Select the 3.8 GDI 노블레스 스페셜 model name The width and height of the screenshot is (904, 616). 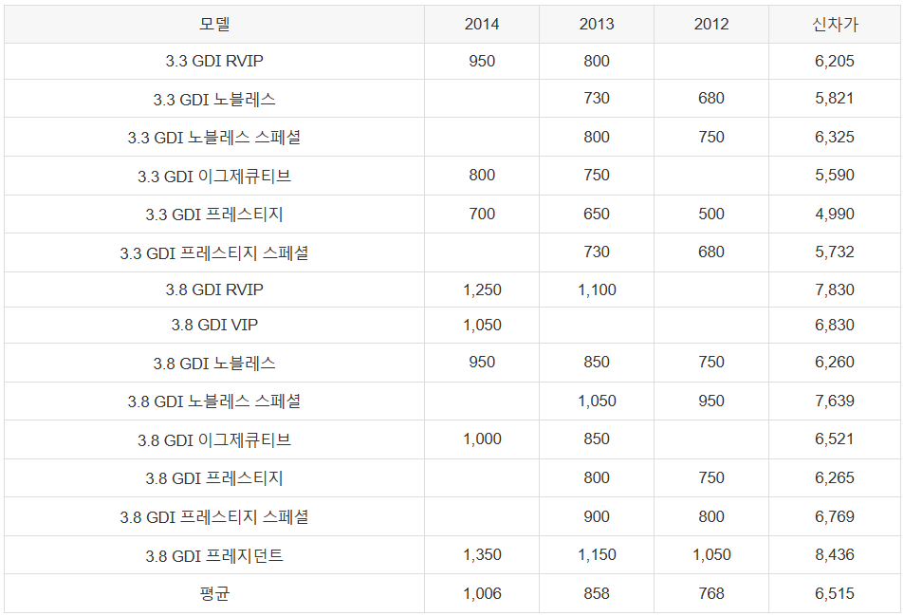(x=213, y=401)
